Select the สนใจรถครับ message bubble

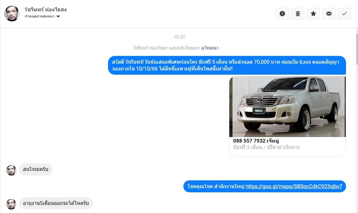click(36, 169)
